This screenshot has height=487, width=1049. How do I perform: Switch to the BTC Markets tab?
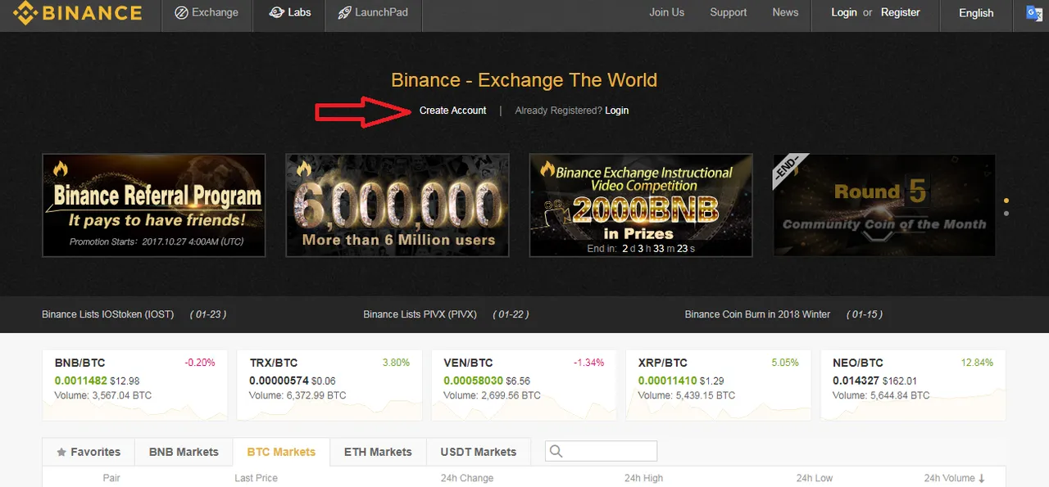(281, 452)
